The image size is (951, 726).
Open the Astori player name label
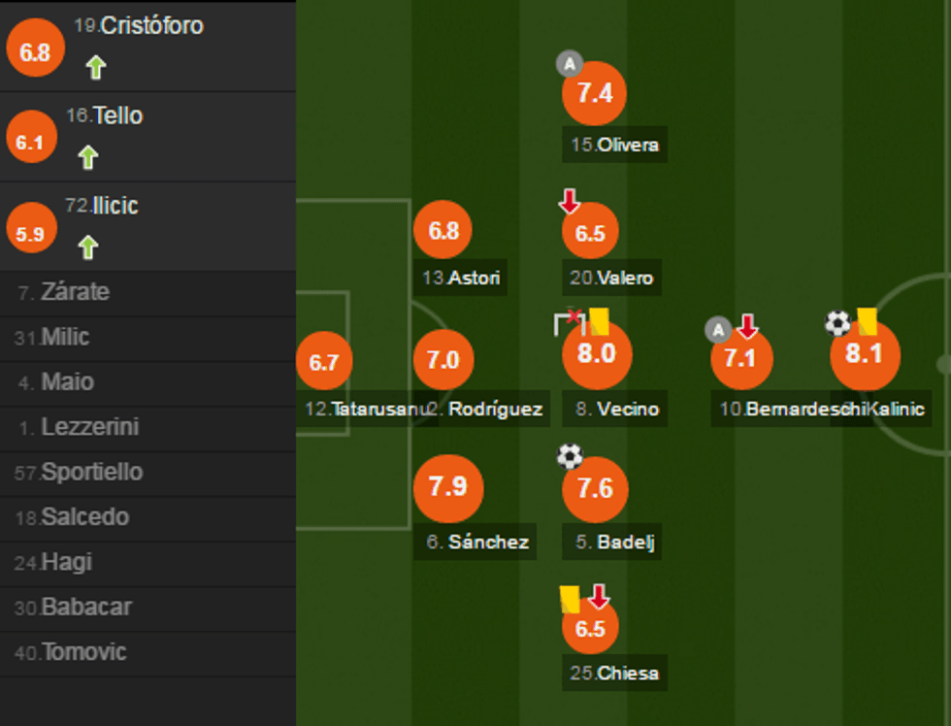[x=462, y=279]
